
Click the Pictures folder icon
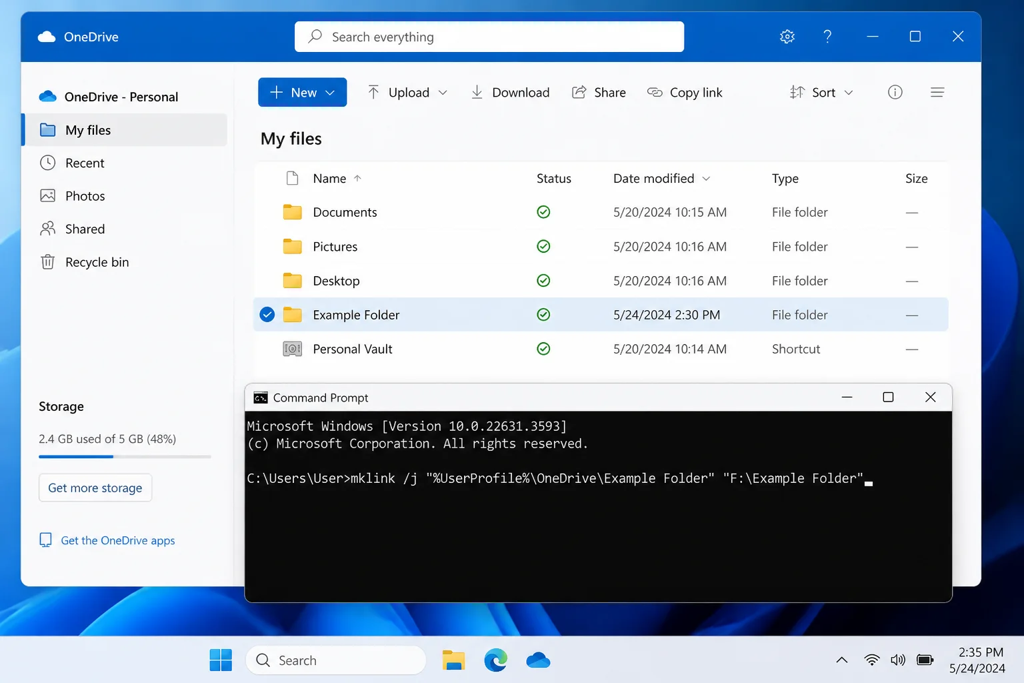[292, 246]
